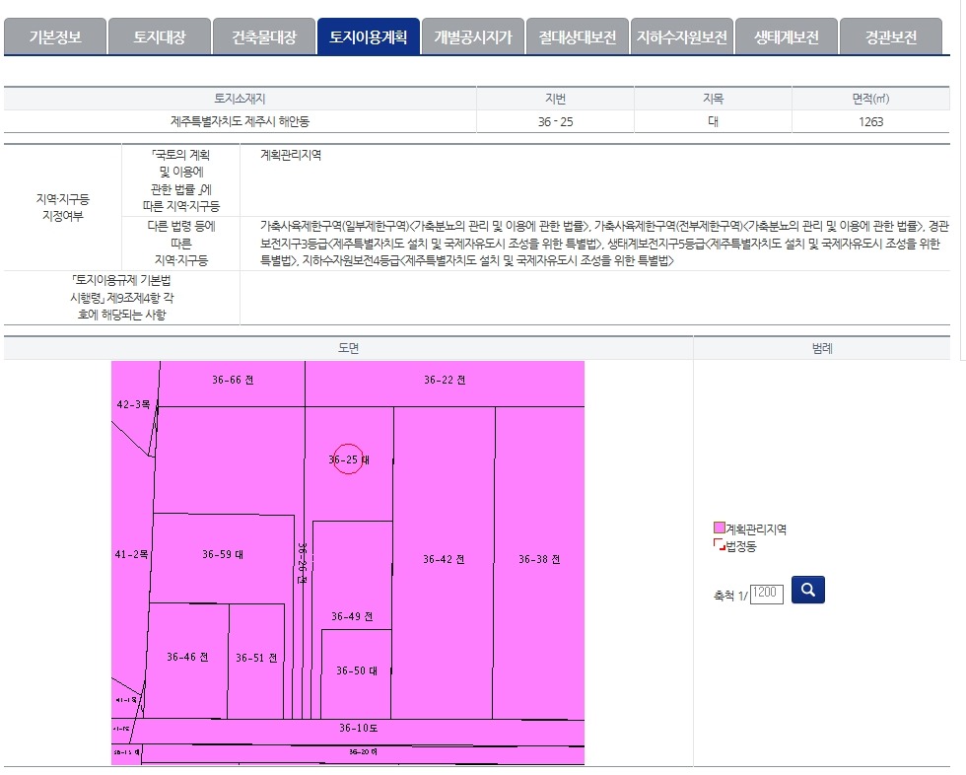Click parcel 42-3목 on the map

click(x=133, y=404)
